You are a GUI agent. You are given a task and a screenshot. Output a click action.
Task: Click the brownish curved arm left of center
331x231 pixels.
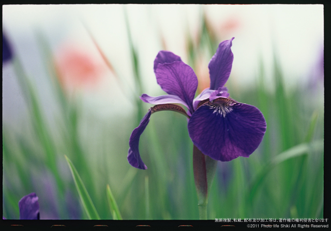pos(168,108)
